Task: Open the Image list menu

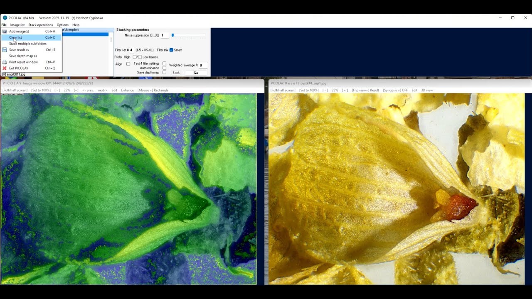Action: click(17, 25)
